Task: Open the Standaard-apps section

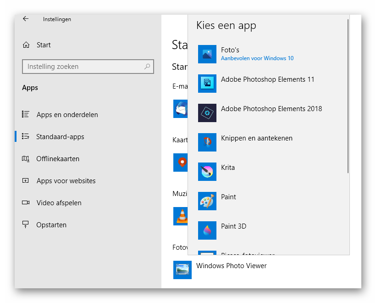Action: coord(60,137)
